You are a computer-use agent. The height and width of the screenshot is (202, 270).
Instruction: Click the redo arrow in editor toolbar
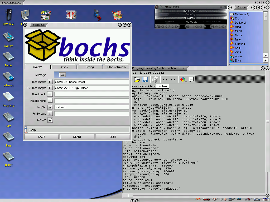(x=173, y=79)
